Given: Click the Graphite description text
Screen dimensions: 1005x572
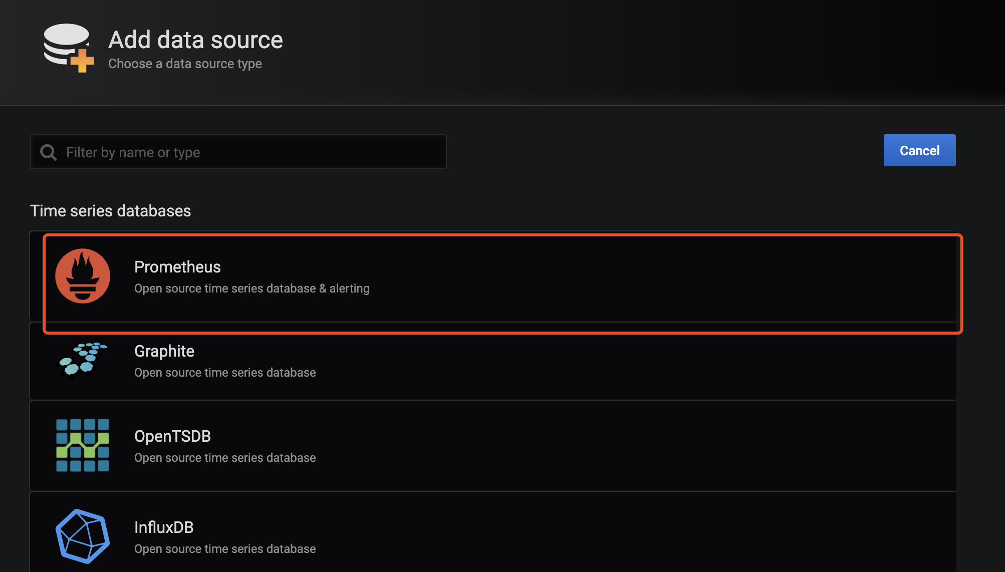Looking at the screenshot, I should click(225, 373).
